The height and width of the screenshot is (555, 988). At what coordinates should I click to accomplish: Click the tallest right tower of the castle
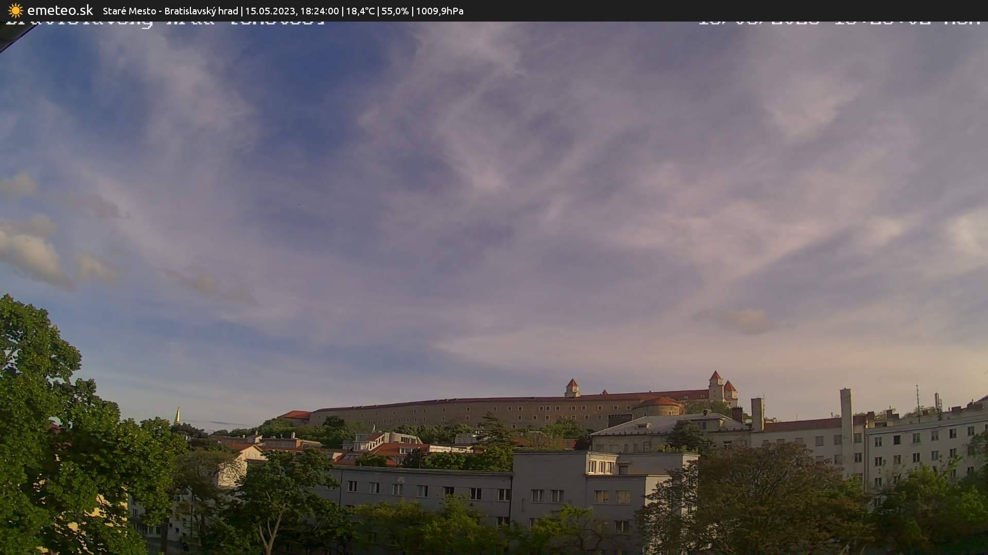[x=715, y=386]
